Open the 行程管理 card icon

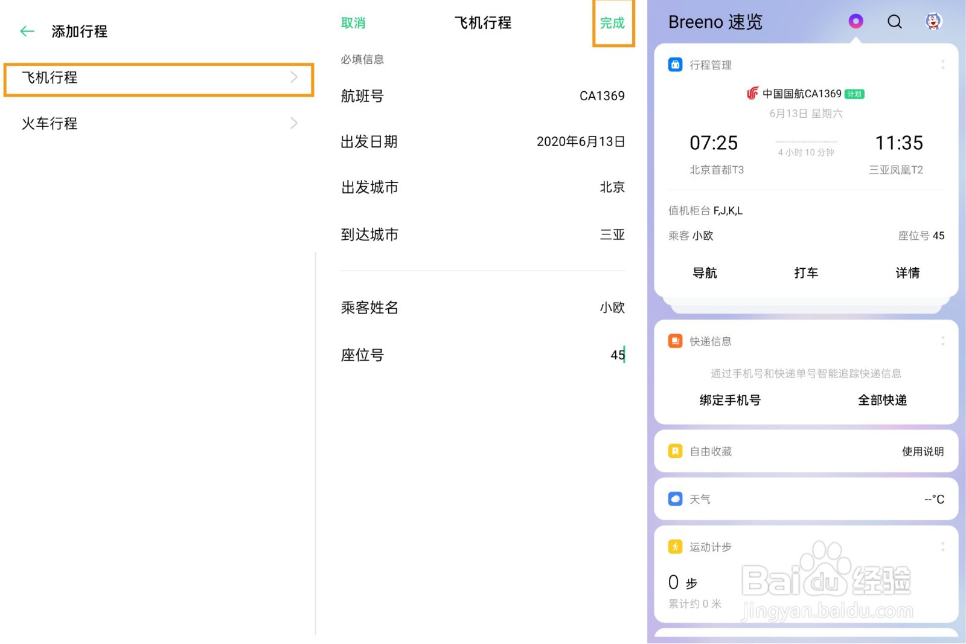tap(675, 65)
